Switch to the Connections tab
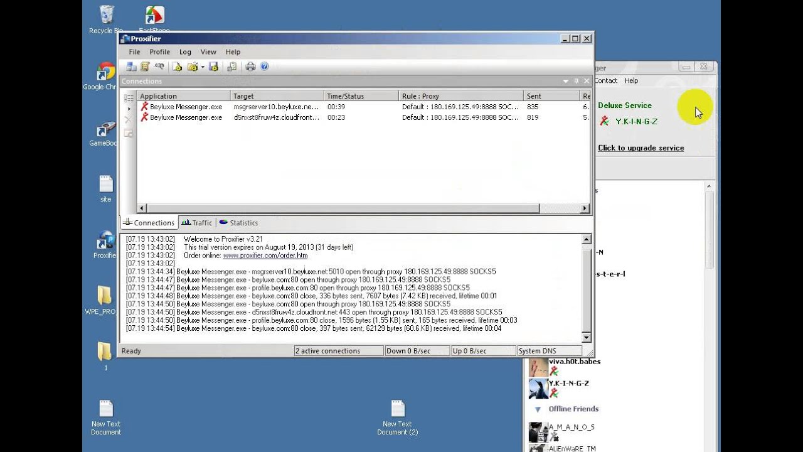The width and height of the screenshot is (803, 452). coord(149,223)
